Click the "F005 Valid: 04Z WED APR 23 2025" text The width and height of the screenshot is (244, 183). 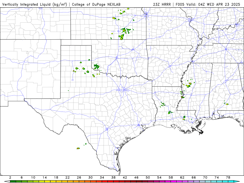tap(208, 5)
